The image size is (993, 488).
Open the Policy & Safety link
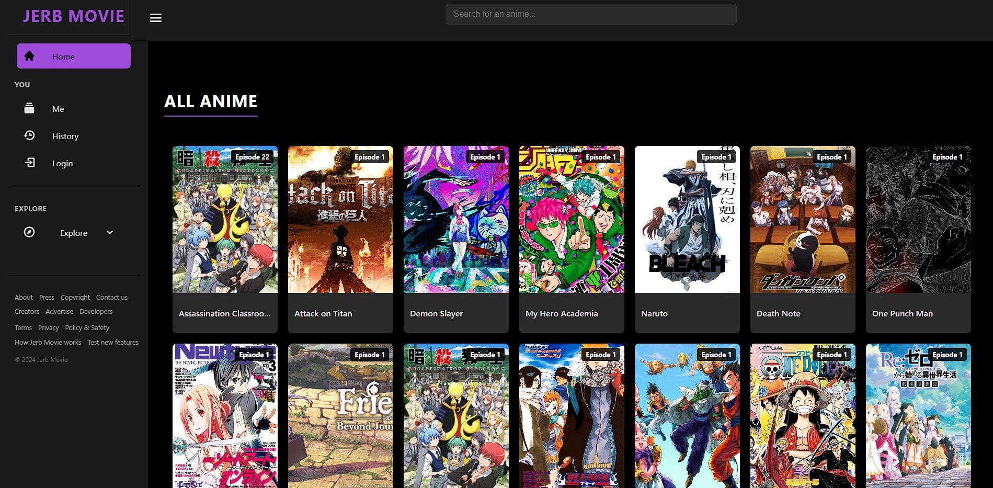87,327
